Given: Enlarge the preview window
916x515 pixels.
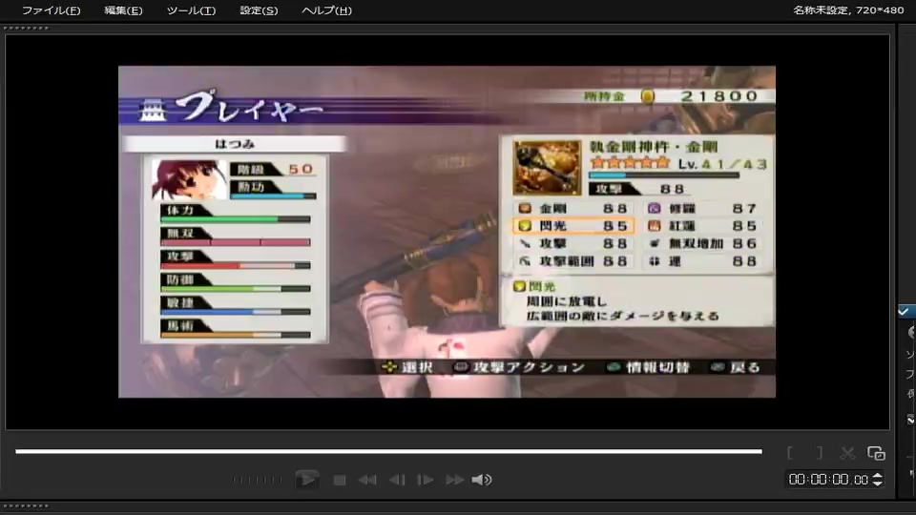Looking at the screenshot, I should click(876, 453).
